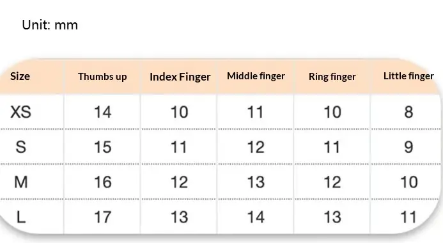This screenshot has height=243, width=443.
Task: Select the Middle finger header
Action: pos(256,76)
